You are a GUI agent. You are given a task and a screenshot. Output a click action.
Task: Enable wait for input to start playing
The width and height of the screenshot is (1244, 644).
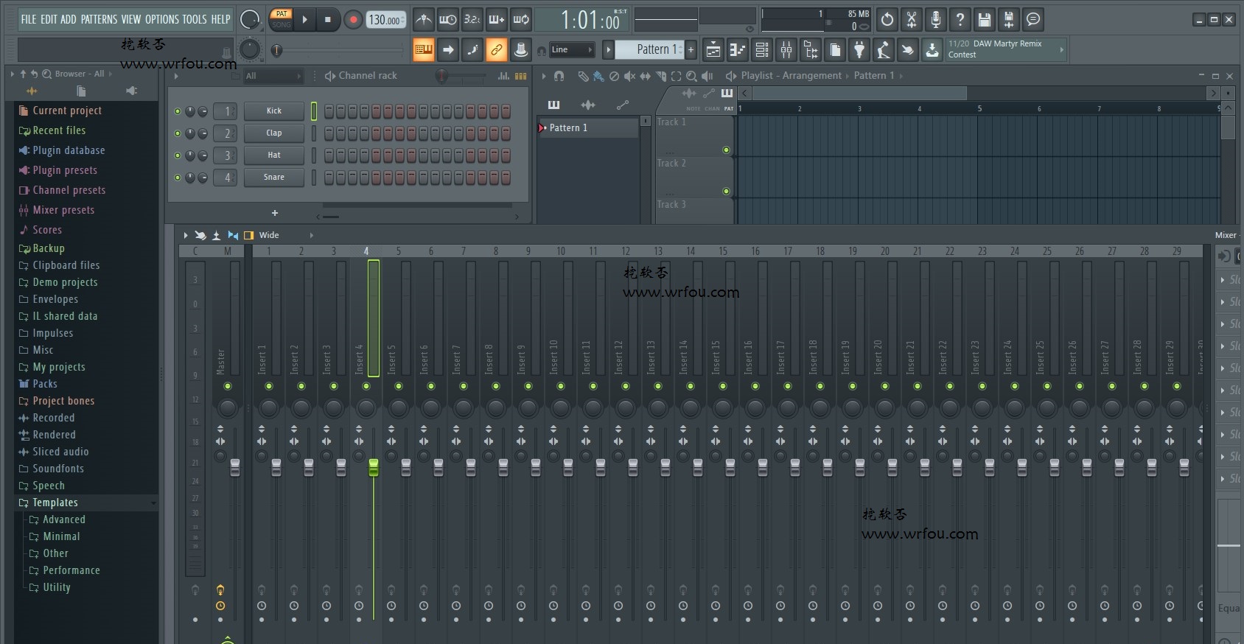point(447,20)
